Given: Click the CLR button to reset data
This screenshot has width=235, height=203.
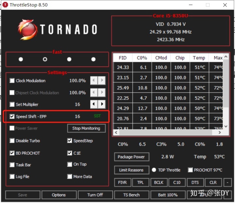Looking at the screenshot, I should point(213,182).
